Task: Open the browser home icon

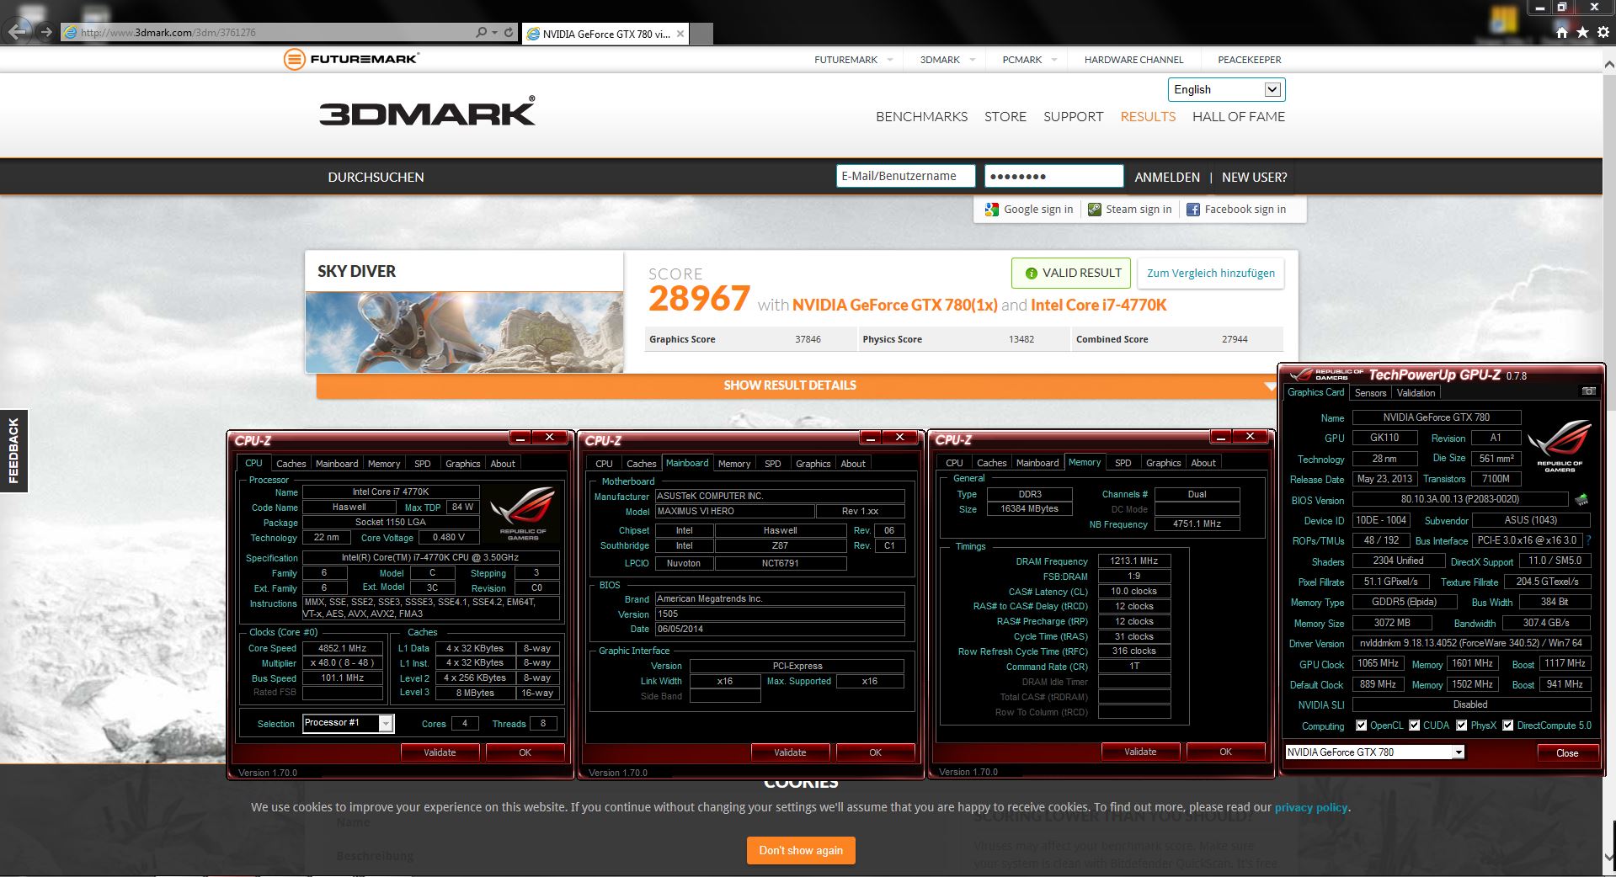Action: point(1562,32)
